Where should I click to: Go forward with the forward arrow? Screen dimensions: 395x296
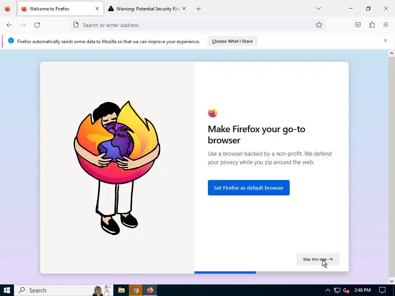coord(23,25)
